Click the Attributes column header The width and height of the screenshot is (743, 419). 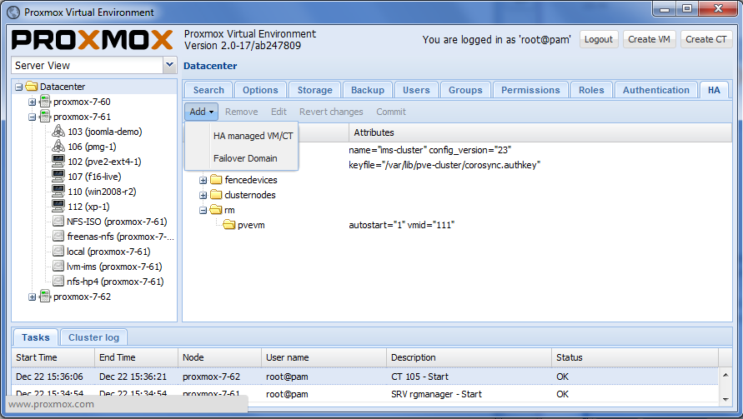click(x=540, y=132)
